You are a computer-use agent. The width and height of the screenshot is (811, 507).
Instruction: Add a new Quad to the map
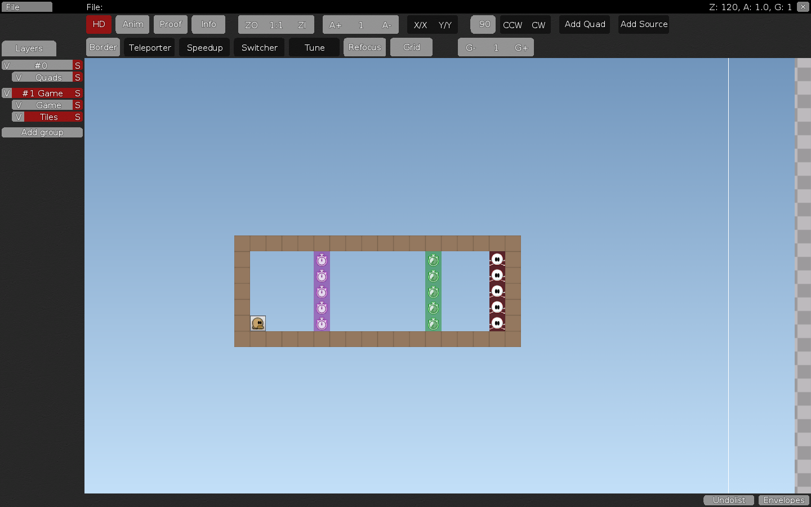[x=584, y=24]
